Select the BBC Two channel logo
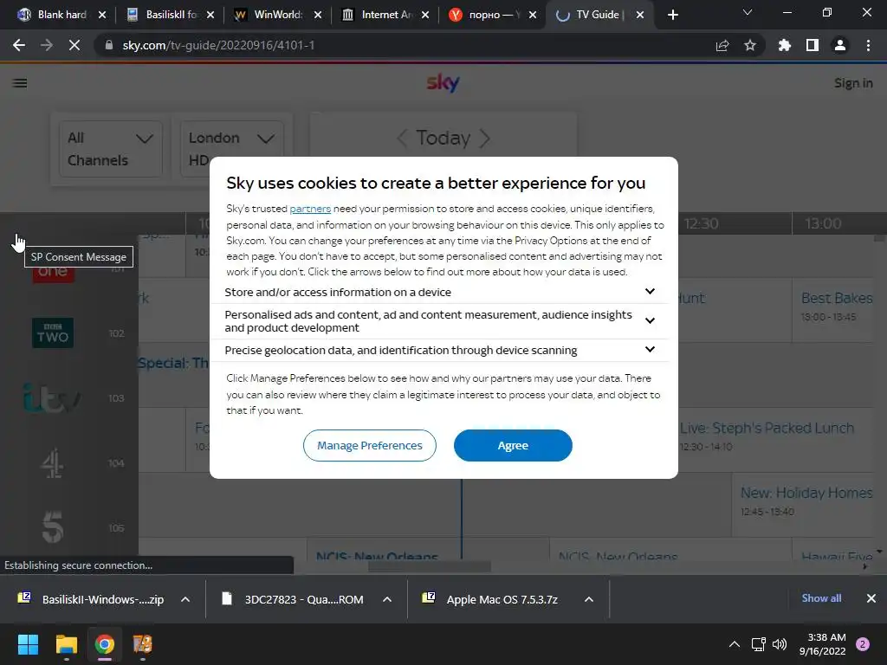Viewport: 887px width, 665px height. 53,333
